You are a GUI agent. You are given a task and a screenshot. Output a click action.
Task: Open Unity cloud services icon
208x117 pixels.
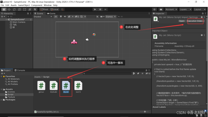click(x=161, y=9)
